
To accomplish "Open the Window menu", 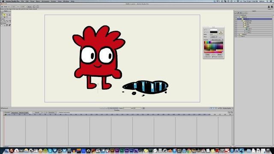I will [x=66, y=1].
